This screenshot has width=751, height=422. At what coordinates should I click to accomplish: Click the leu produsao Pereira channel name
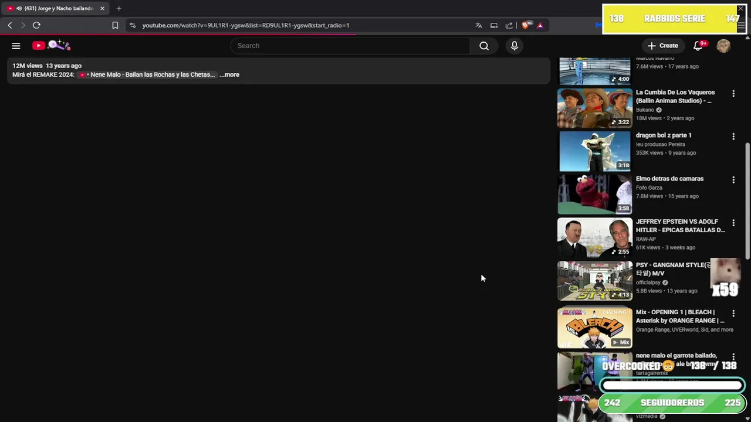[661, 144]
